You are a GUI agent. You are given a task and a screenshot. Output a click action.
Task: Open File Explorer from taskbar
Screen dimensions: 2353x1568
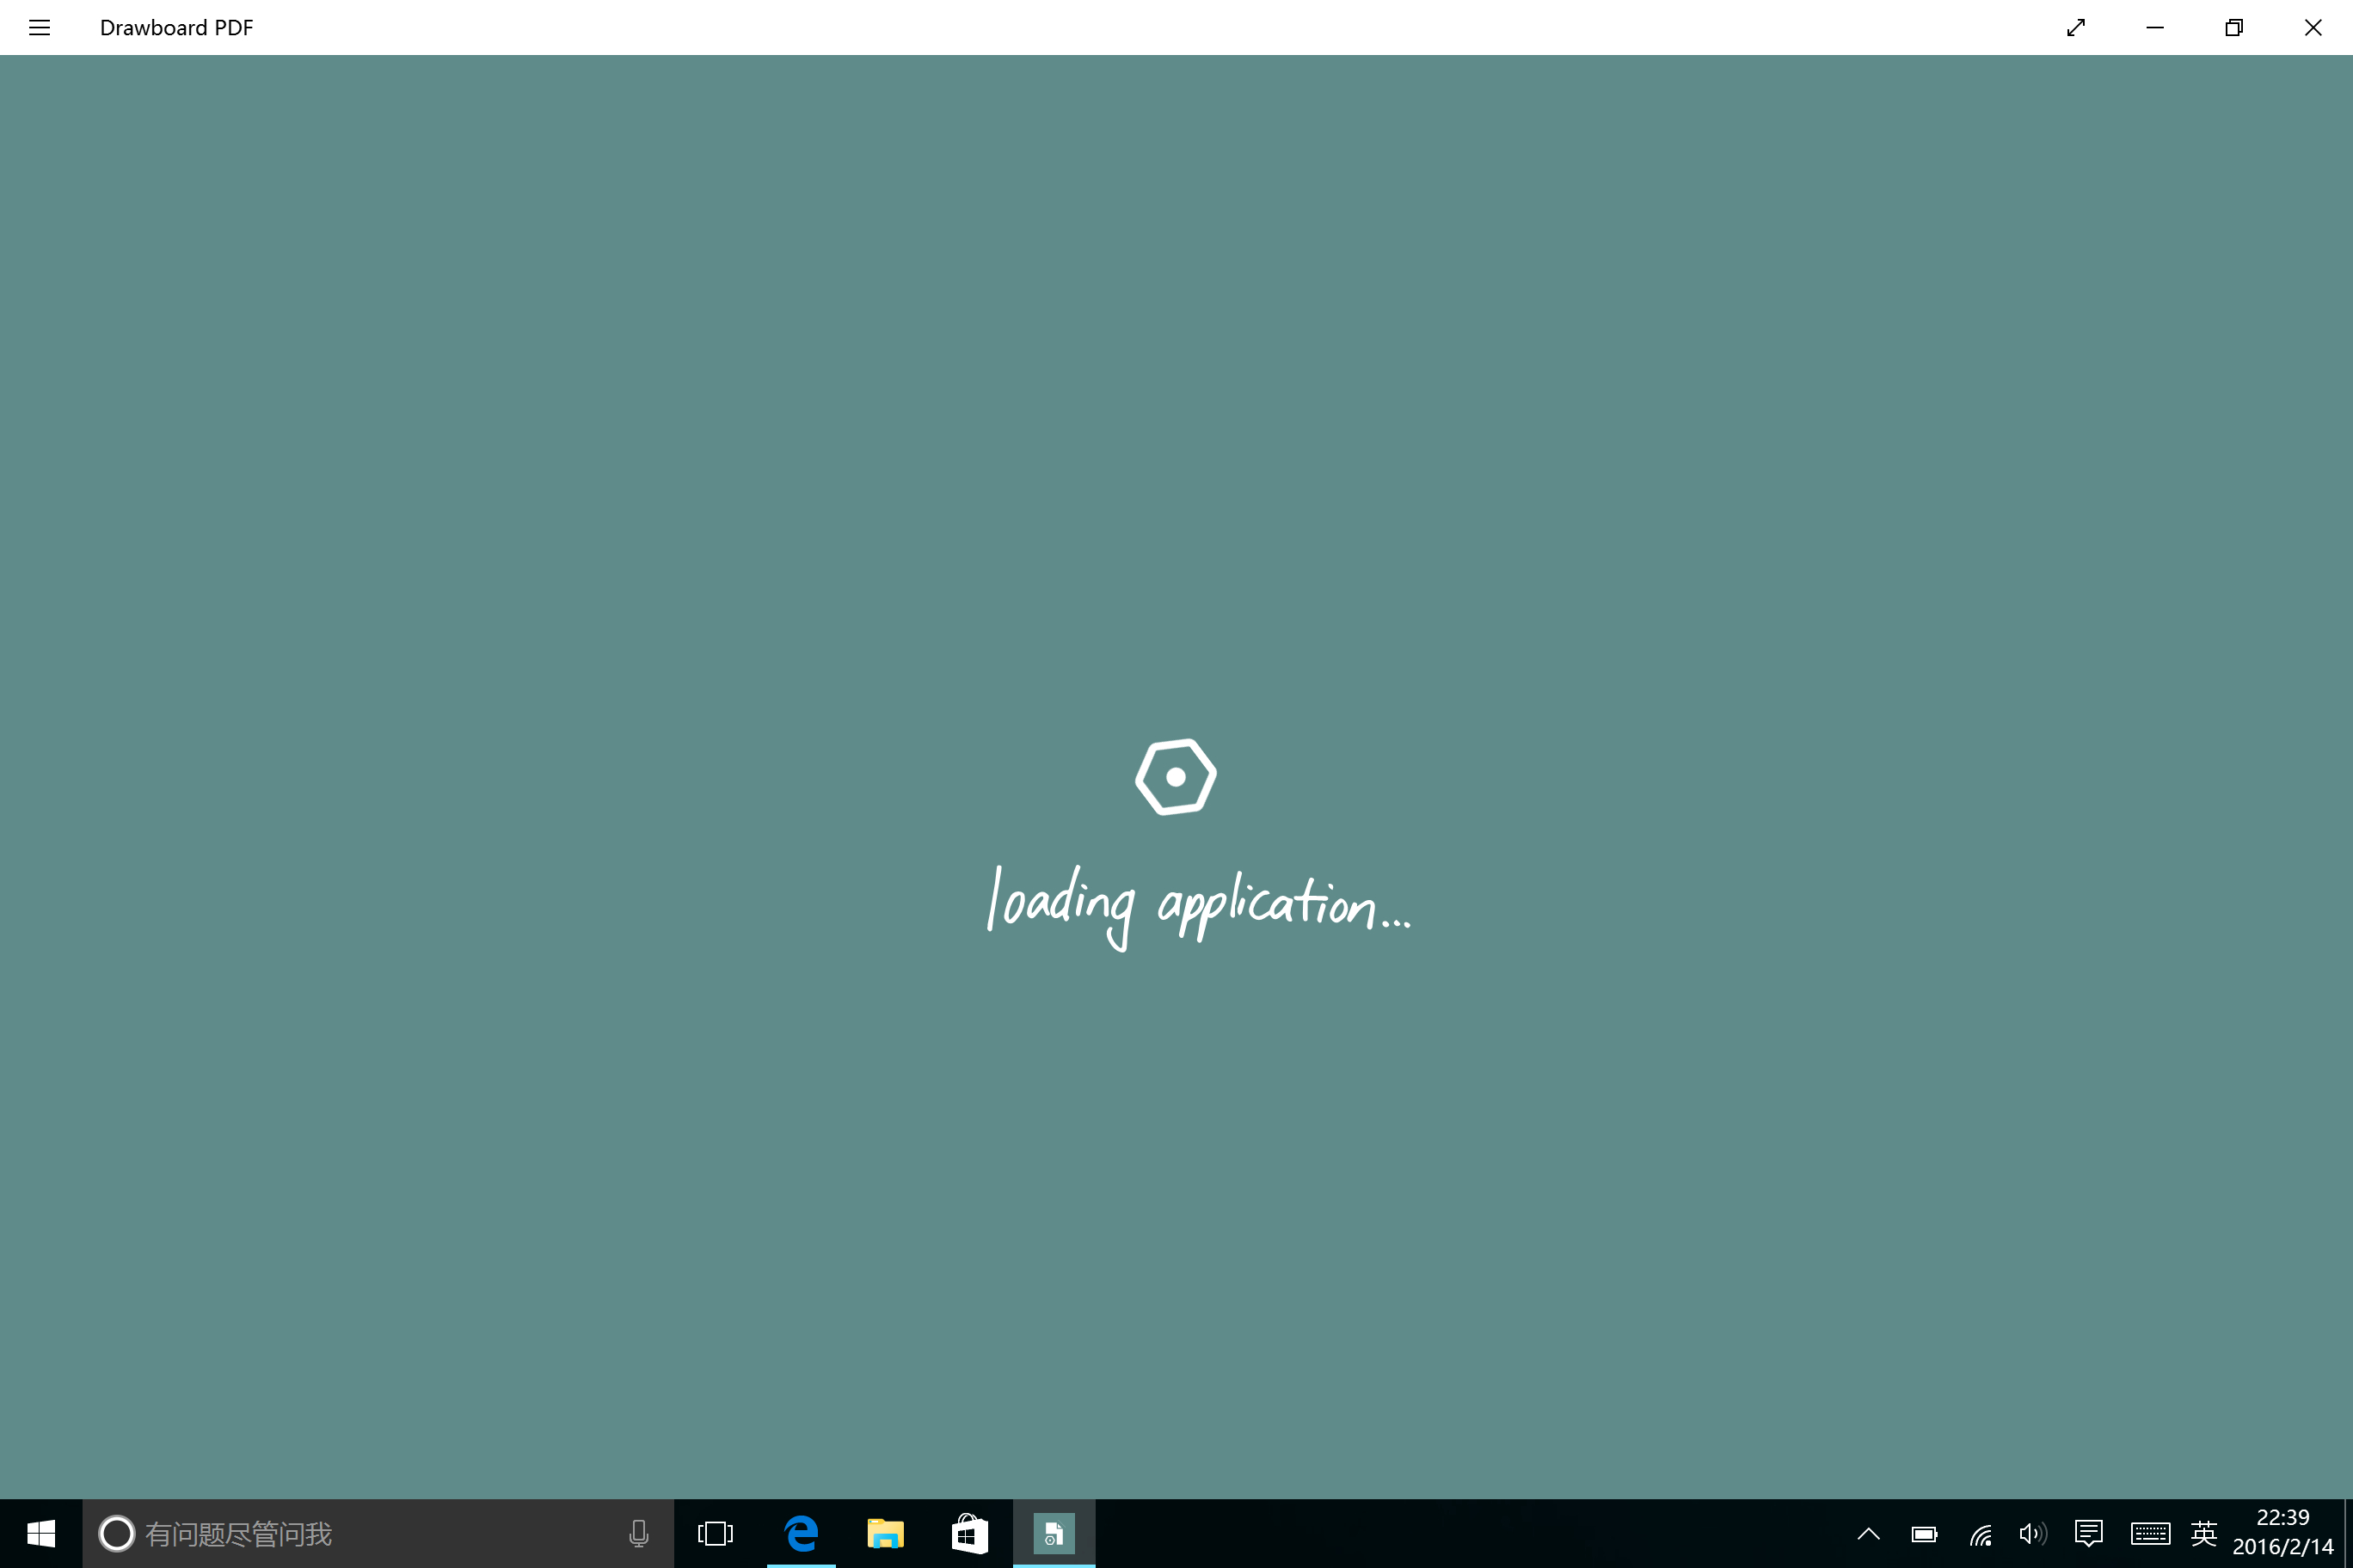coord(885,1533)
